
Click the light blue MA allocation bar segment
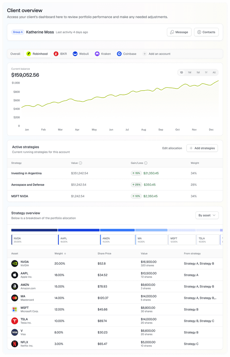(x=151, y=230)
